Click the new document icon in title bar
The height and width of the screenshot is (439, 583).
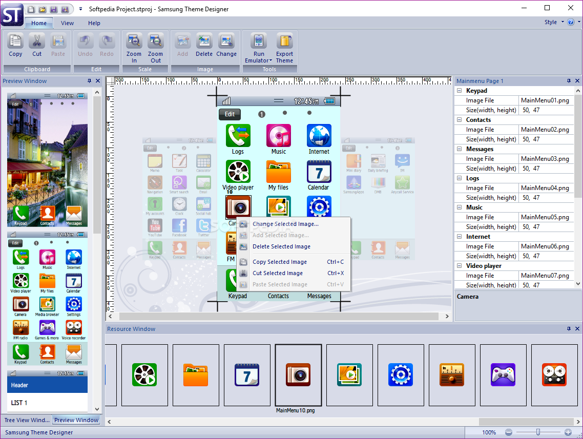[x=32, y=9]
